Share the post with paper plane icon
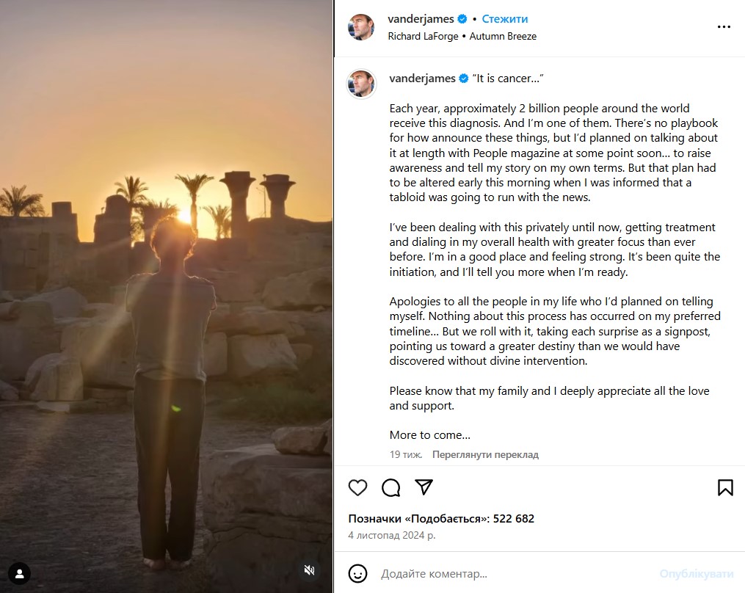Viewport: 745px width, 593px height. pos(424,487)
